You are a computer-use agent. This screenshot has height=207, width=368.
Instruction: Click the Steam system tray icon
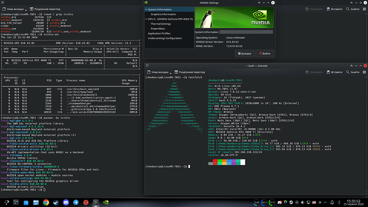[x=291, y=202]
